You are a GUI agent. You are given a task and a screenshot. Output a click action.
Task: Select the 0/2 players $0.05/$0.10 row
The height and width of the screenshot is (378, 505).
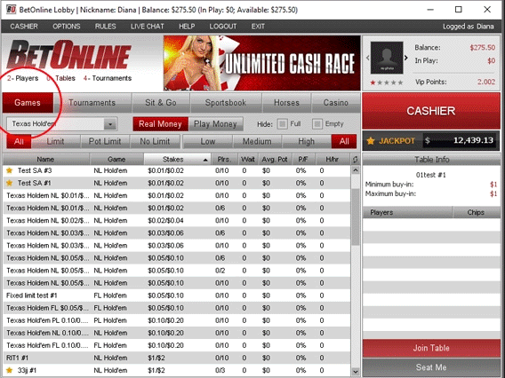[177, 271]
